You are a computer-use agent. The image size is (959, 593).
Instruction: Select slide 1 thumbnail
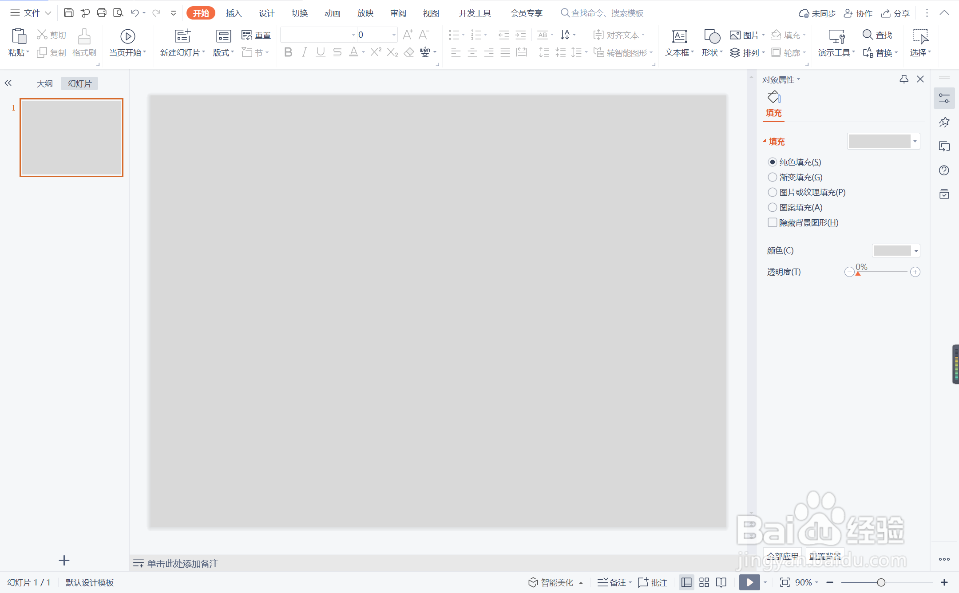click(x=71, y=138)
